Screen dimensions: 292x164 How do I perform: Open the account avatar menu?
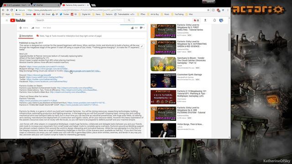point(221,20)
